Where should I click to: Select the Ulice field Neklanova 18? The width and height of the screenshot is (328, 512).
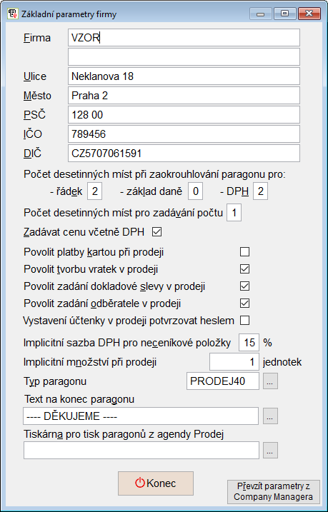184,76
